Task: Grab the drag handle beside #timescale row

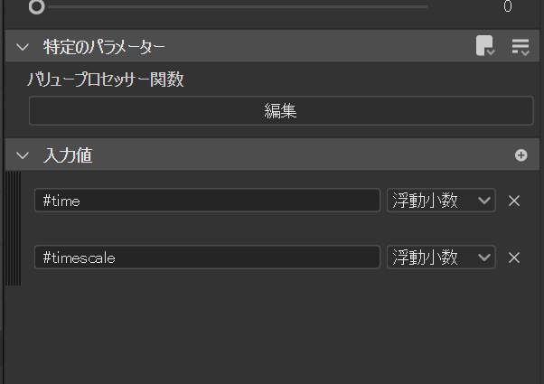Action: 13,258
